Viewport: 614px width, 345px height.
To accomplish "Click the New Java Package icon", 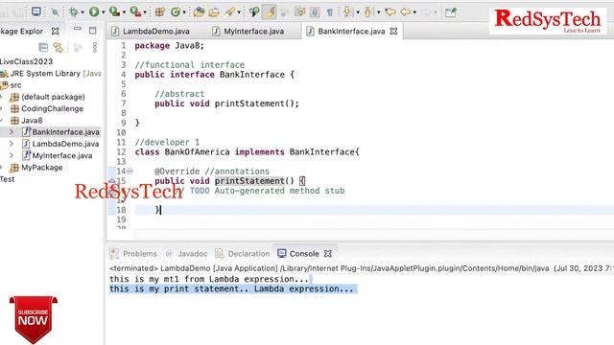I will pyautogui.click(x=160, y=12).
